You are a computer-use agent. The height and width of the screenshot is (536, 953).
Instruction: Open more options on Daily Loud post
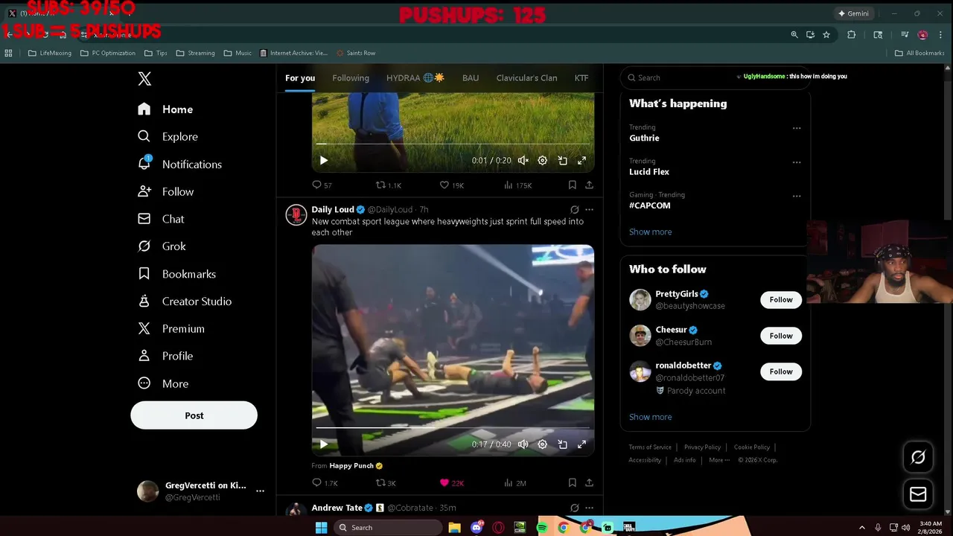(x=589, y=210)
